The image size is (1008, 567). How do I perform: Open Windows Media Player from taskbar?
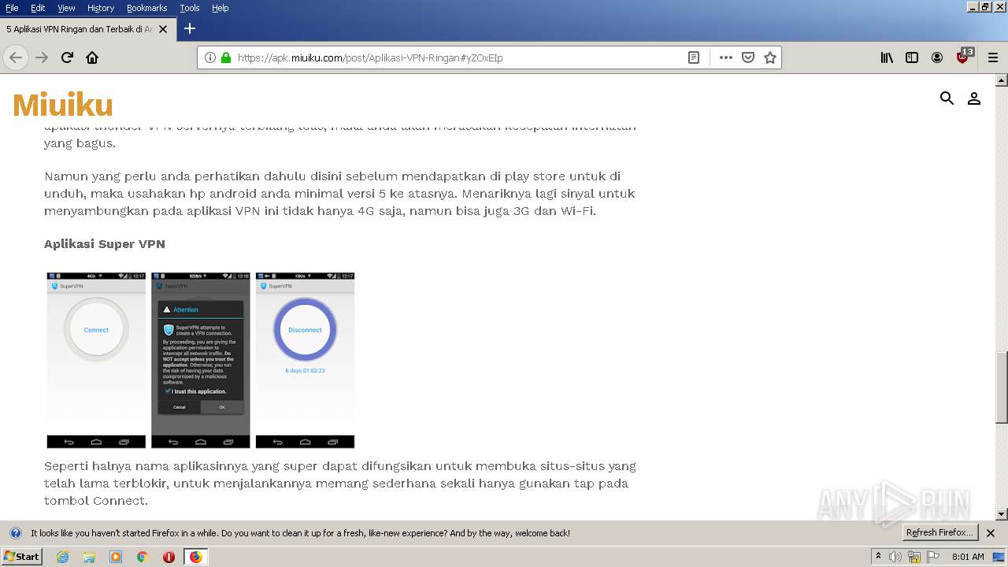[116, 557]
